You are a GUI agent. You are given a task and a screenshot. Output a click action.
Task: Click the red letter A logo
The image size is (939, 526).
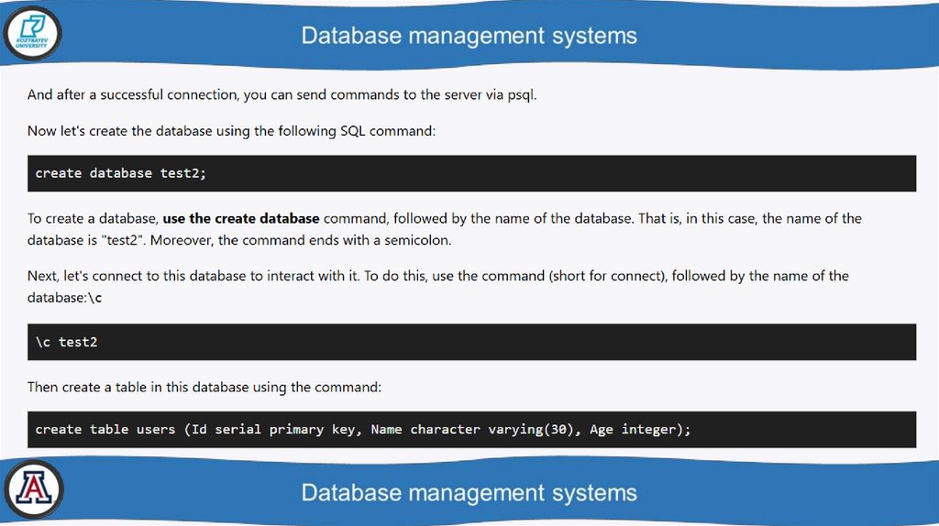coord(34,489)
